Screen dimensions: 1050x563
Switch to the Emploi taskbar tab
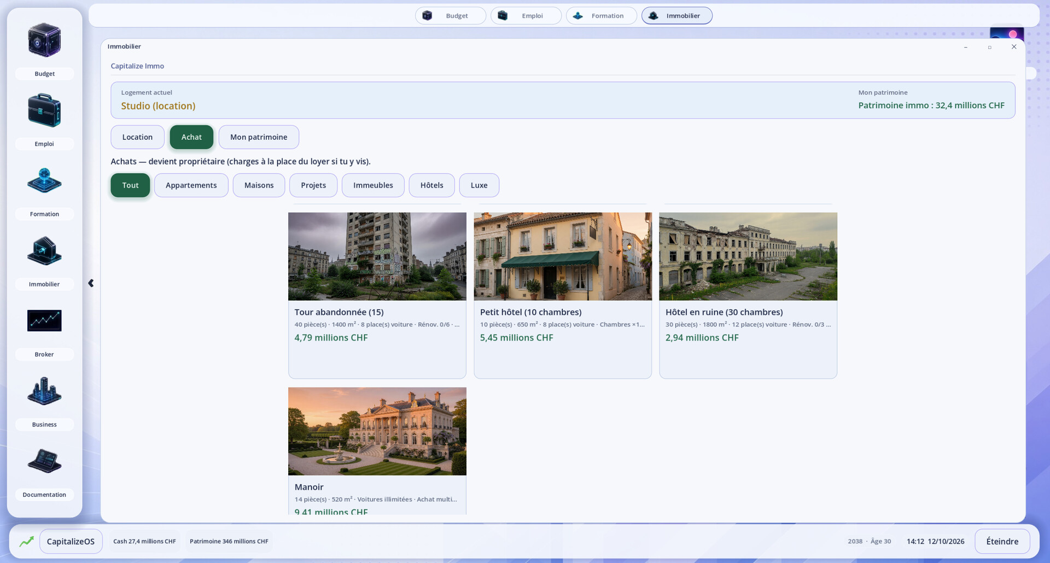(x=526, y=16)
